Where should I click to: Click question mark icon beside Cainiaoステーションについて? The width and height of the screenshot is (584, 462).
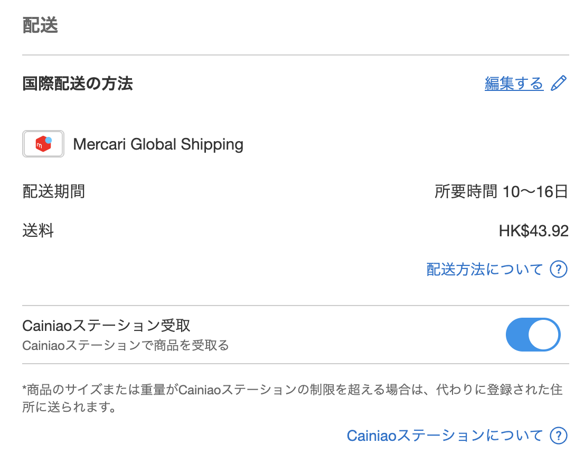coord(559,436)
